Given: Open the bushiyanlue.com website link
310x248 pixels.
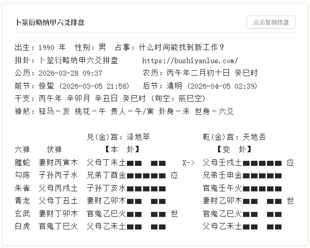Looking at the screenshot, I should 190,60.
